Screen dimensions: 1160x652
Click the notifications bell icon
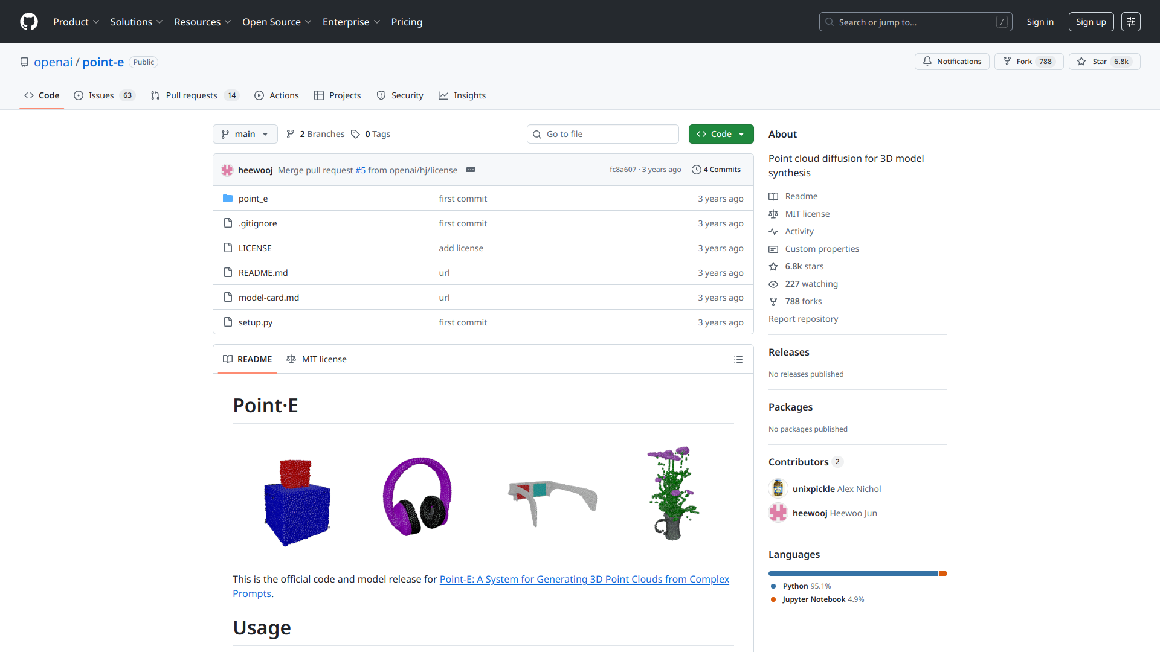[x=928, y=61]
